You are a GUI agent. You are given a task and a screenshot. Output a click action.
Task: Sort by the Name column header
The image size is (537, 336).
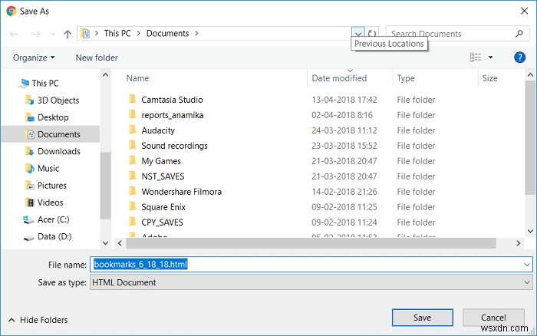(137, 78)
